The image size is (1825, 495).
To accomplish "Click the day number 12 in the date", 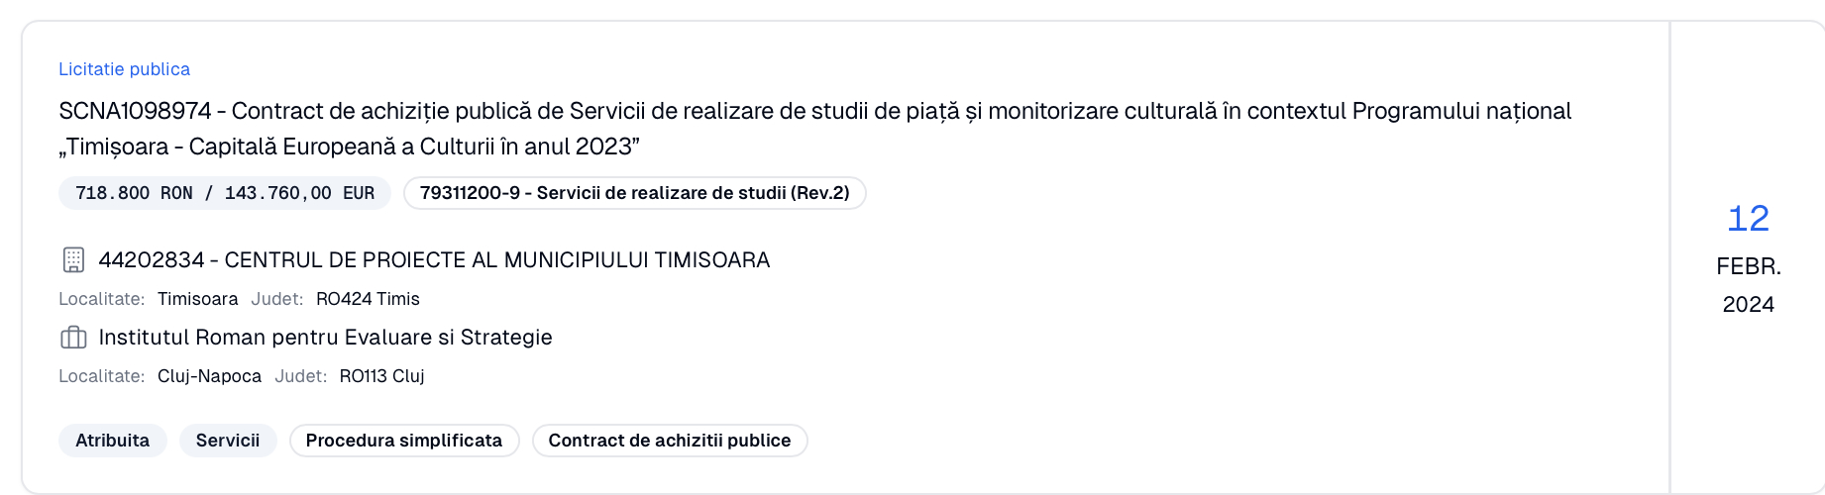I will pyautogui.click(x=1748, y=219).
